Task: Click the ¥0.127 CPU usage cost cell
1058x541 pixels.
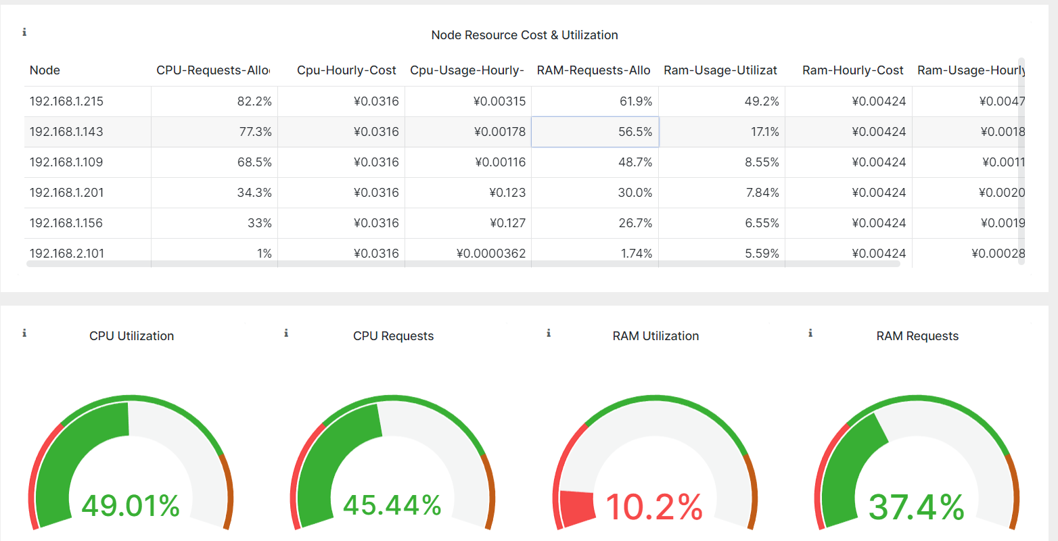Action: tap(468, 223)
